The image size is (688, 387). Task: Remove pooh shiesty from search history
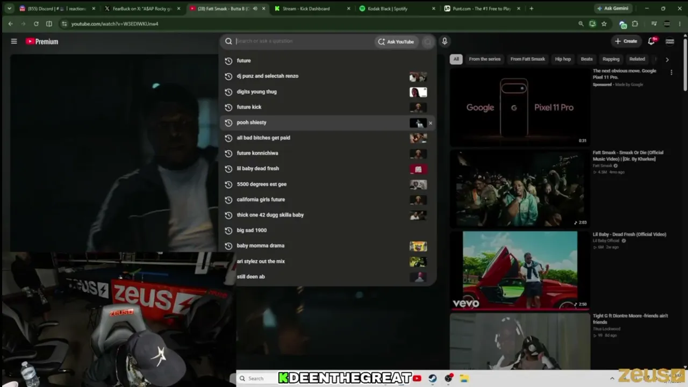coord(430,123)
